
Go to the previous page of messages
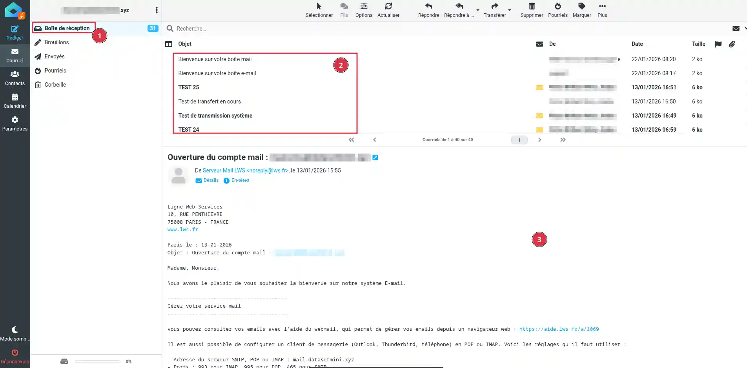pos(374,140)
